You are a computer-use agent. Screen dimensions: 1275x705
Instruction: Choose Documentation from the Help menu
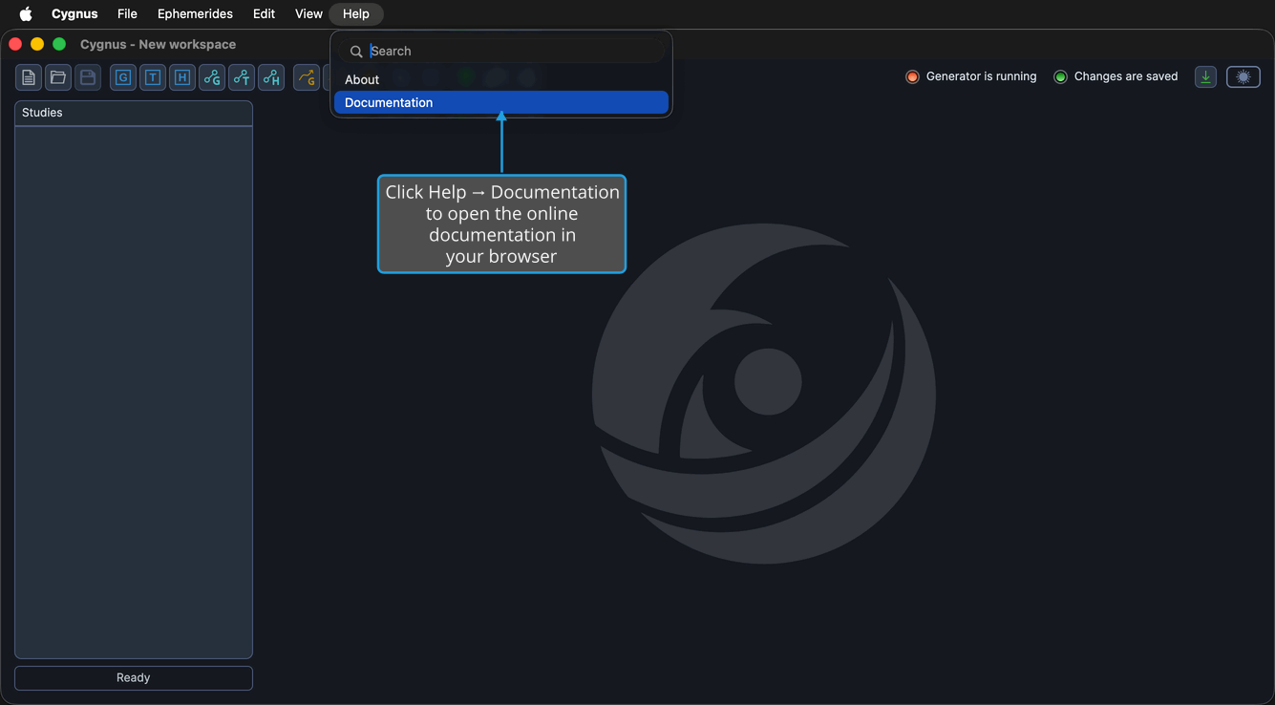(501, 102)
